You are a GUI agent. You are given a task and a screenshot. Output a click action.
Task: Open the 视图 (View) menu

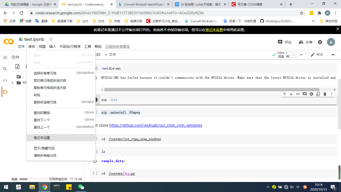click(42, 46)
